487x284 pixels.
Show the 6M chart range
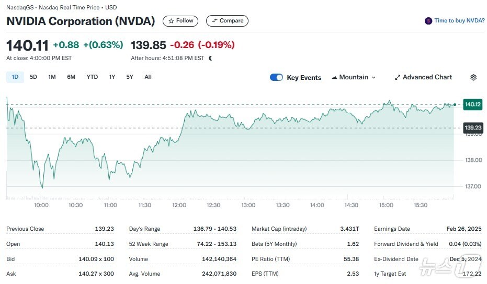(71, 77)
